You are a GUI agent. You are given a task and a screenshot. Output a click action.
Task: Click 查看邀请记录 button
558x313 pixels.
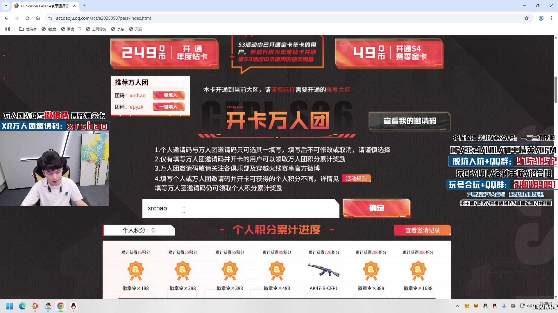tap(423, 230)
